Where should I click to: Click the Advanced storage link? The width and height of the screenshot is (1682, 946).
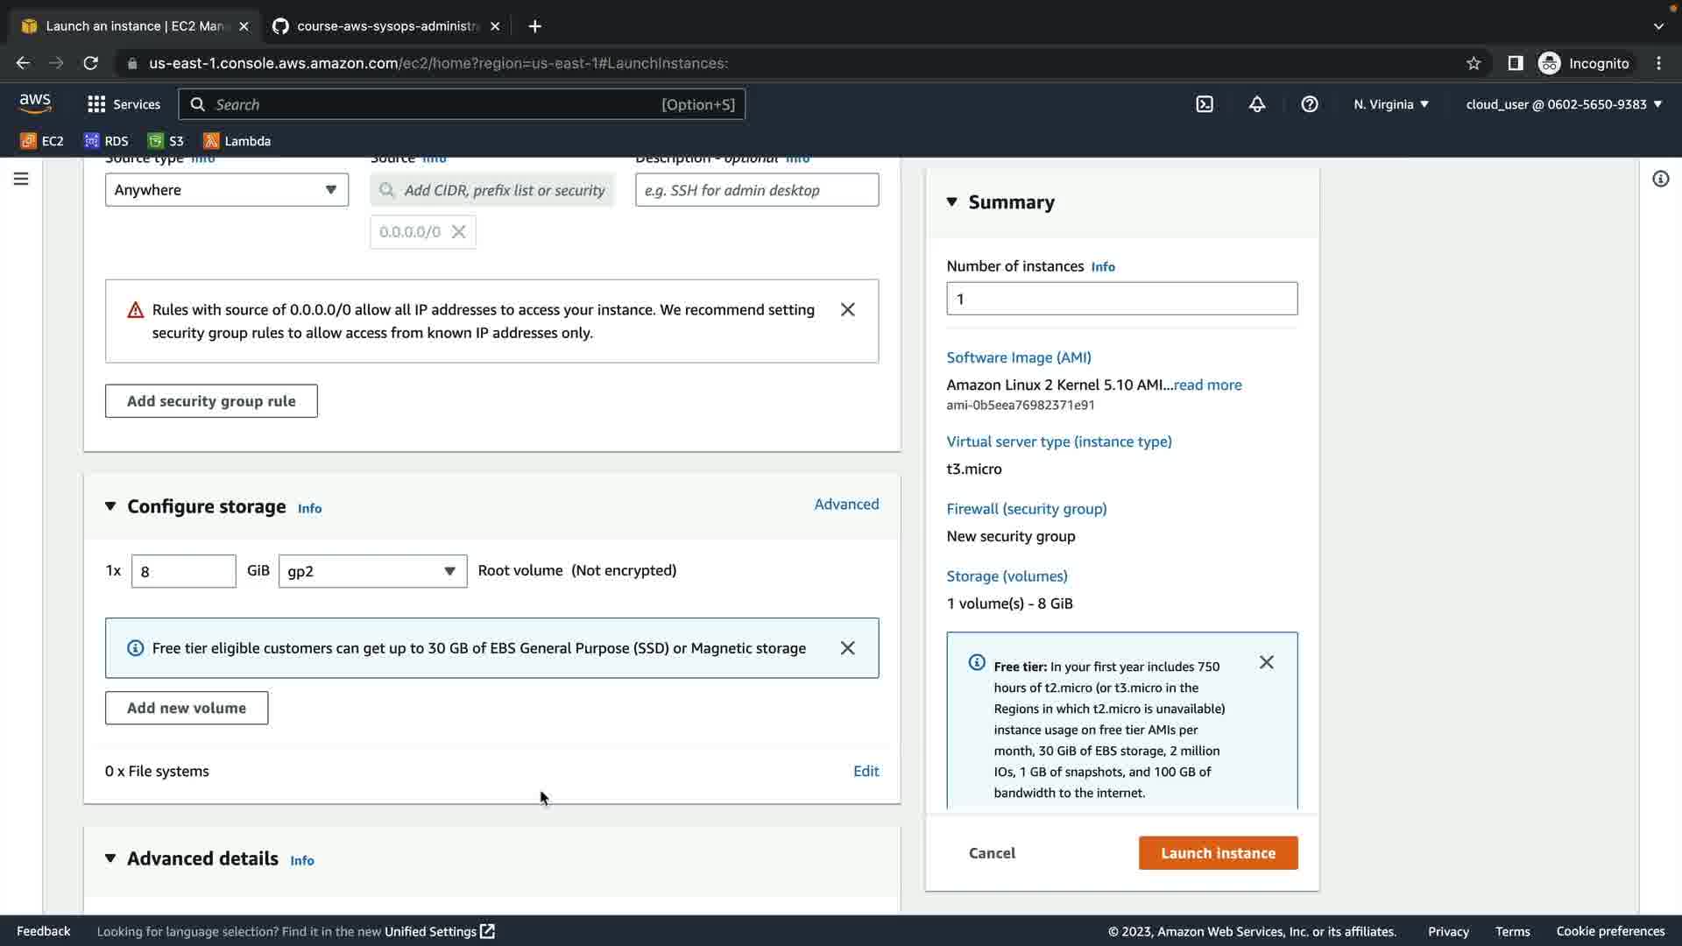[x=846, y=505]
